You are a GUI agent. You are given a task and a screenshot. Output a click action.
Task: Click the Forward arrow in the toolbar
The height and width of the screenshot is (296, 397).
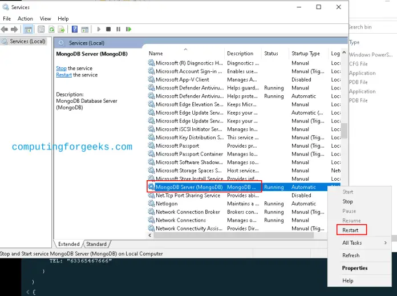(x=14, y=29)
